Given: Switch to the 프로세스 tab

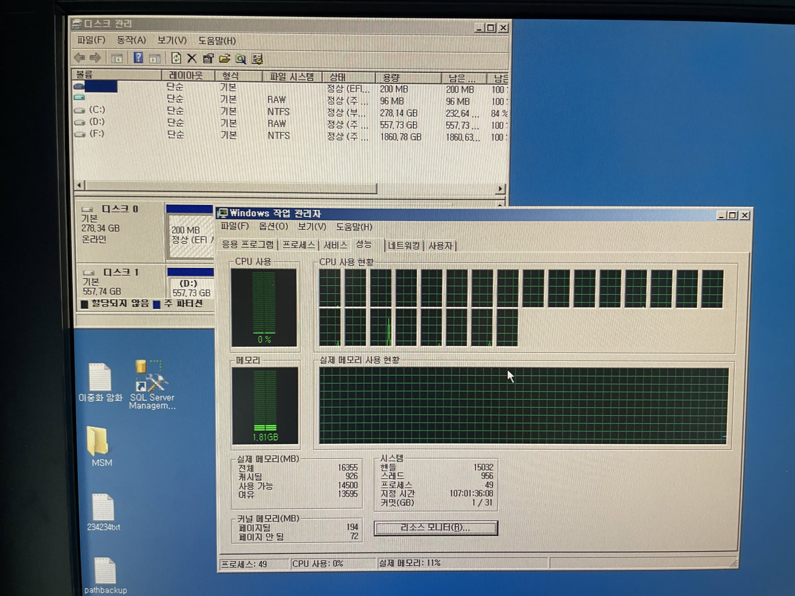Looking at the screenshot, I should [x=298, y=245].
